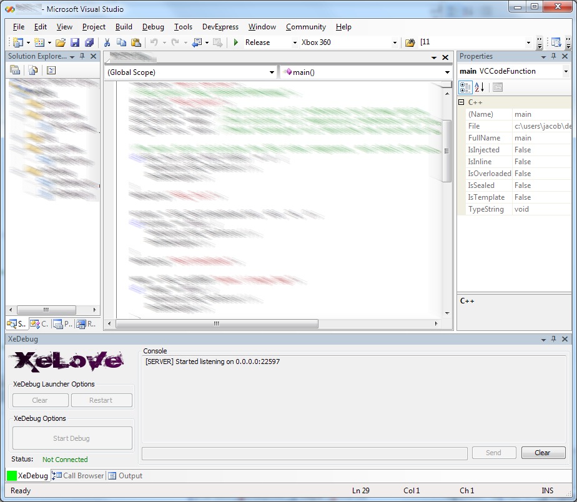Image resolution: width=577 pixels, height=502 pixels.
Task: Click Solution Explorer Properties icon
Action: pyautogui.click(x=15, y=70)
